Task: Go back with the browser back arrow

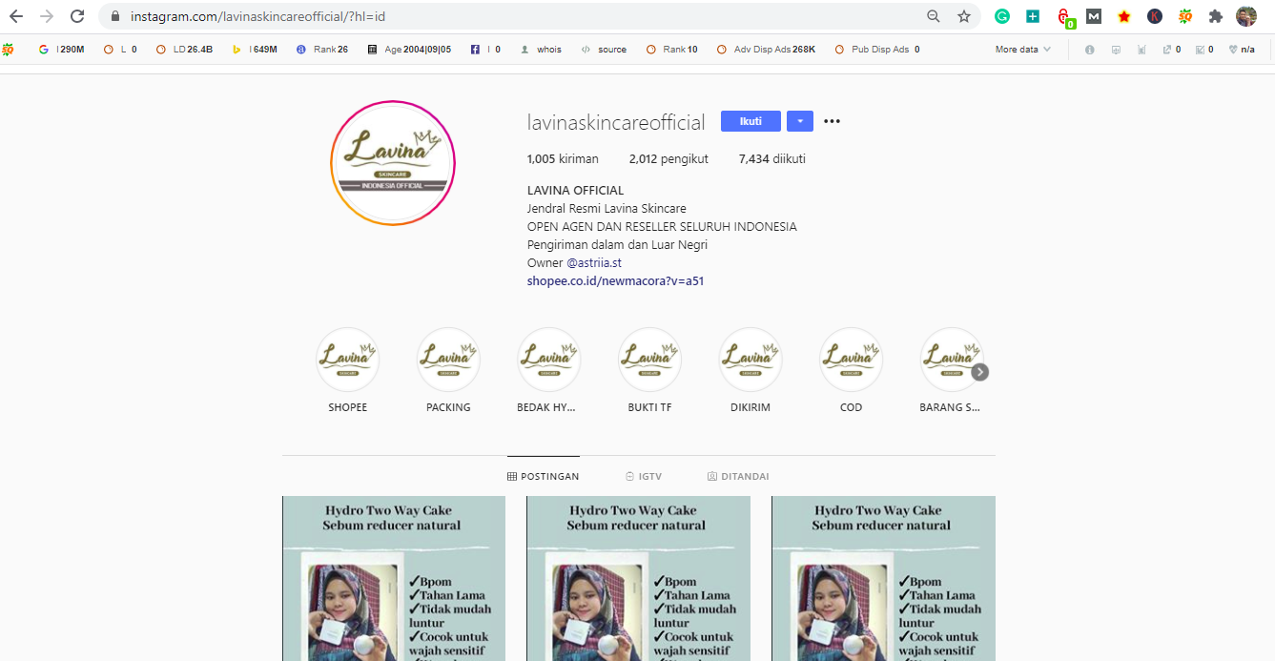Action: (16, 16)
